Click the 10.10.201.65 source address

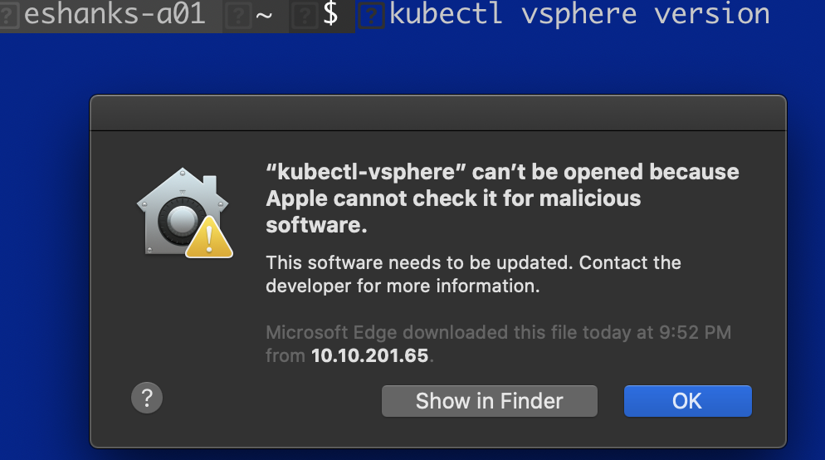pos(370,356)
